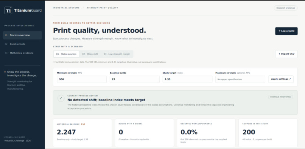Click the Start with a scenario label
This screenshot has height=149, width=305.
click(68, 47)
